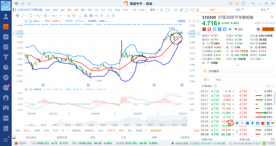Screen dimensions: 276x146
Task: Open the chat messages icon with badge 8
Action: [x=6, y=87]
